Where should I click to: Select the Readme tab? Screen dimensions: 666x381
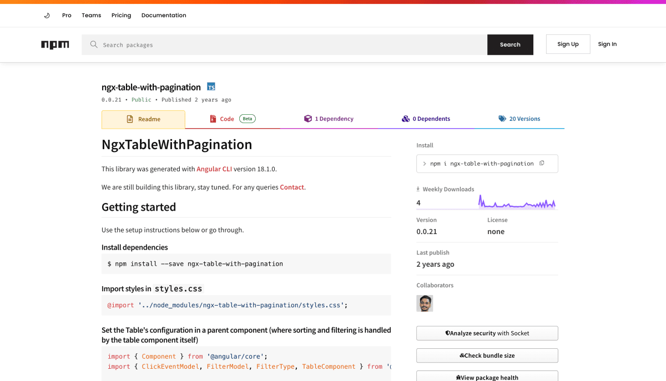tap(143, 119)
